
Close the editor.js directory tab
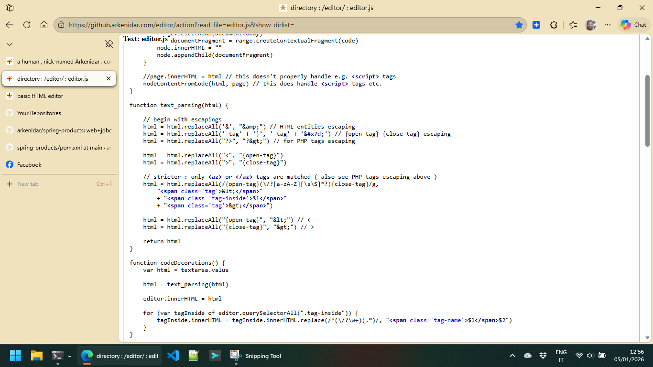(x=109, y=78)
